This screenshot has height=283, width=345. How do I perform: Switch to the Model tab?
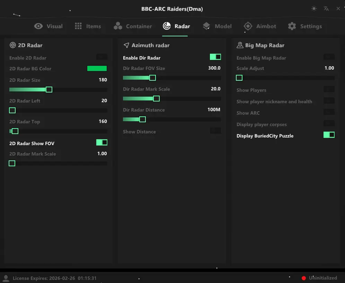[x=217, y=26]
